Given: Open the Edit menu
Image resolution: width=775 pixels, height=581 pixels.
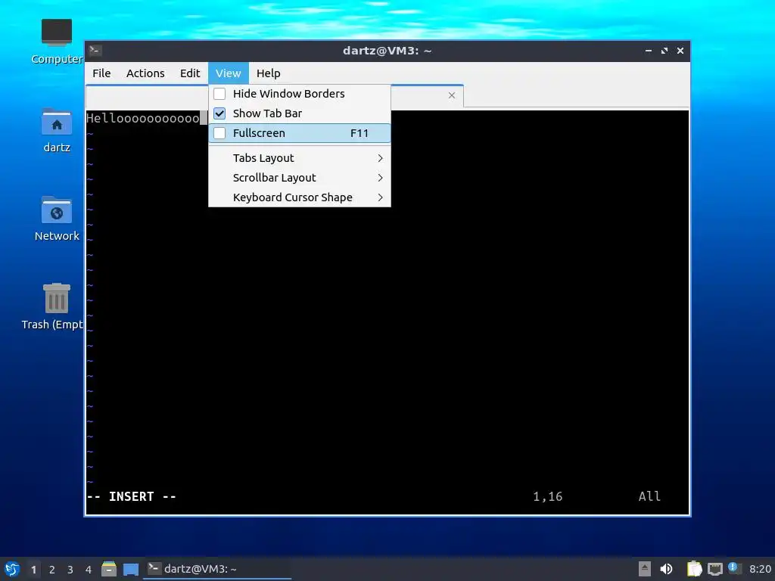Looking at the screenshot, I should [x=190, y=73].
